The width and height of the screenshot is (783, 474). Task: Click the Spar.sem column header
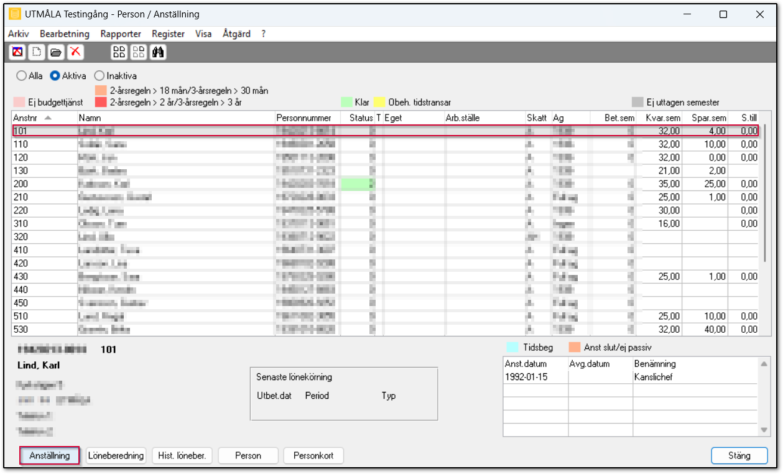coord(705,118)
